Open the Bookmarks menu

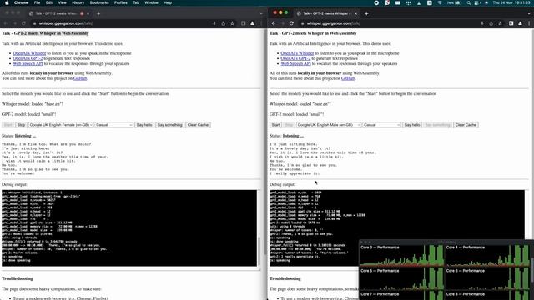[x=99, y=2]
